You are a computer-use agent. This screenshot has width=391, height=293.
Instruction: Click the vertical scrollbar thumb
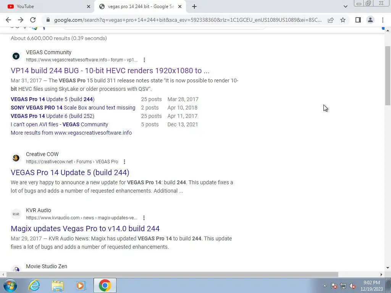(388, 76)
